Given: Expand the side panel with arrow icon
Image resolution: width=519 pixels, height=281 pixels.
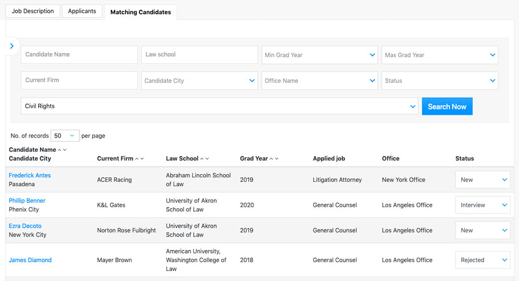Looking at the screenshot, I should point(11,46).
